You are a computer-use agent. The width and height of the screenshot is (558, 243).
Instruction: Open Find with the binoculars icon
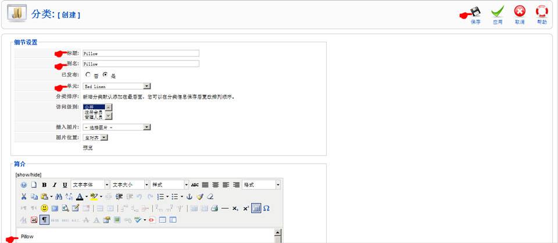[59, 197]
